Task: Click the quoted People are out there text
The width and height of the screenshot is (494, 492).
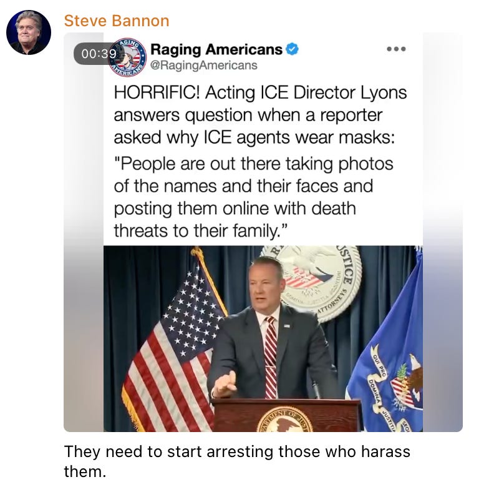Action: pos(254,197)
